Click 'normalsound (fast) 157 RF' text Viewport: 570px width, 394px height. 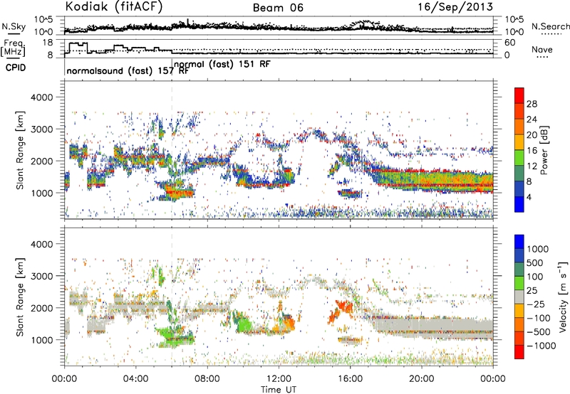click(x=128, y=70)
